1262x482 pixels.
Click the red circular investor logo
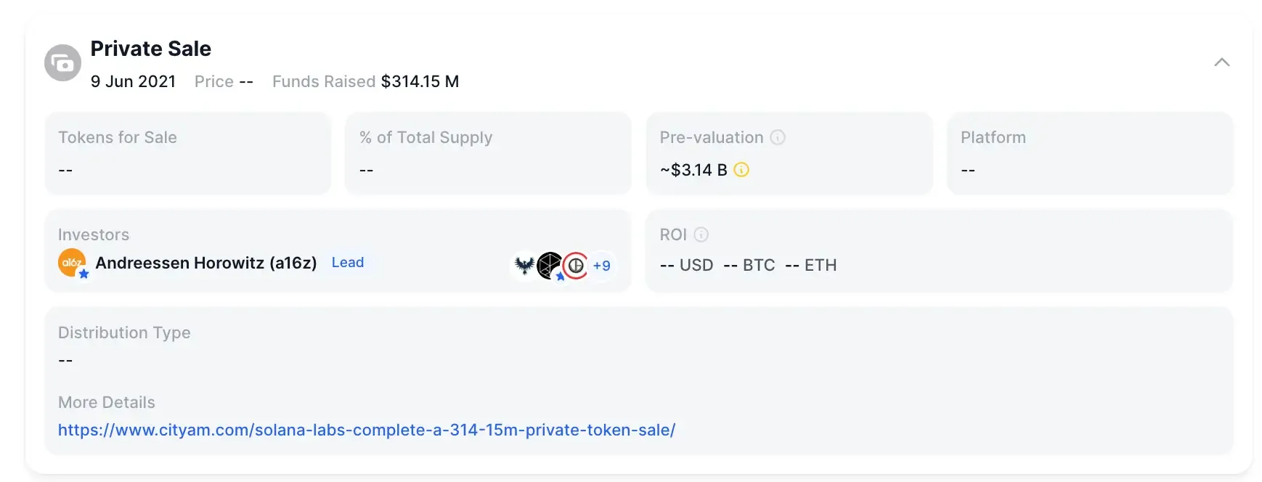pos(575,266)
